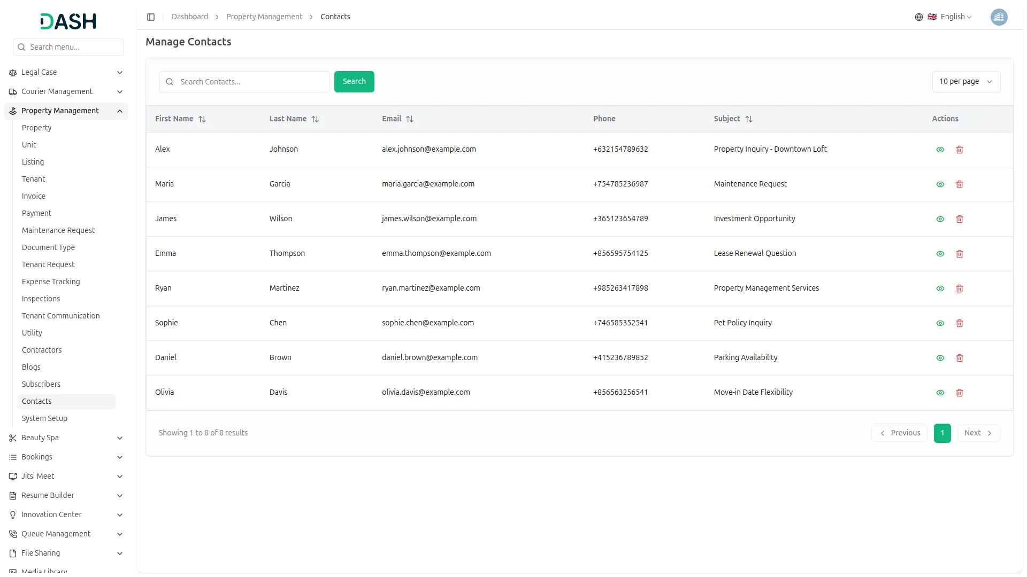View James Wilson contact with eye icon
The height and width of the screenshot is (577, 1027).
click(940, 219)
